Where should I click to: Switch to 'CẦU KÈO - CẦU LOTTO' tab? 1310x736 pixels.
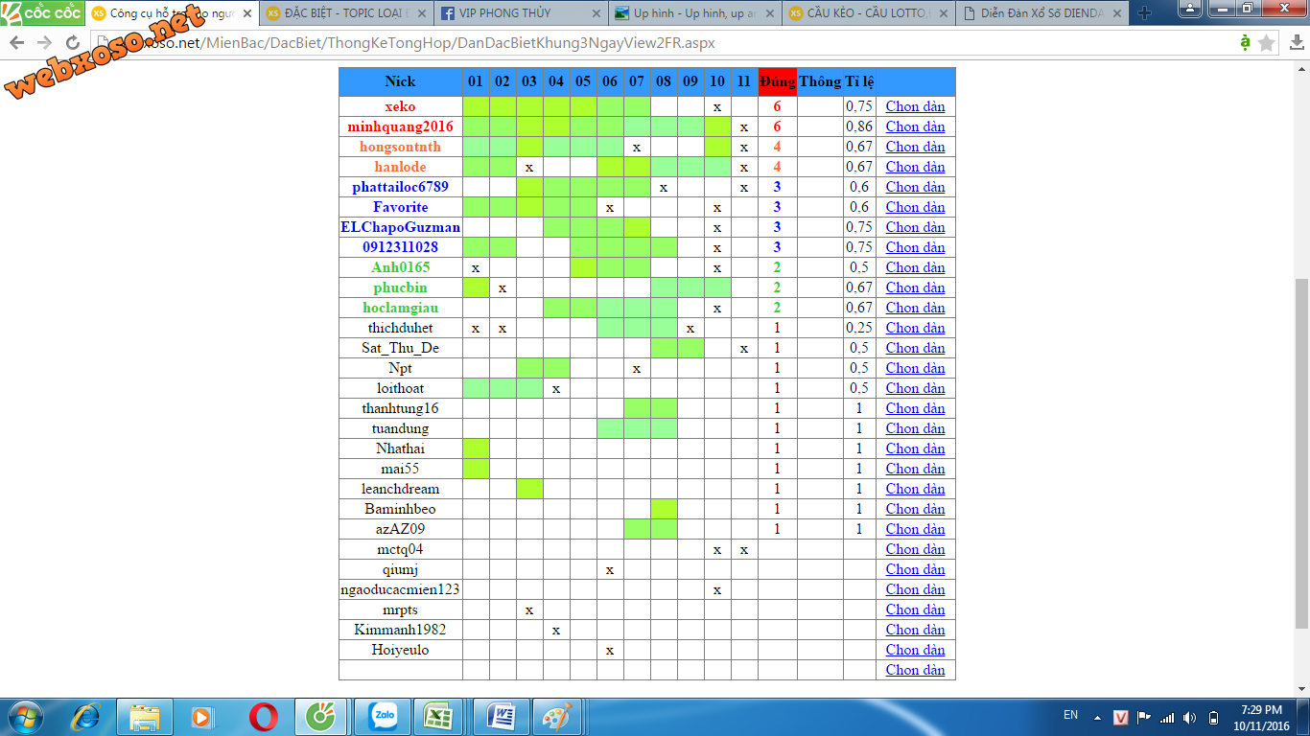(x=867, y=13)
